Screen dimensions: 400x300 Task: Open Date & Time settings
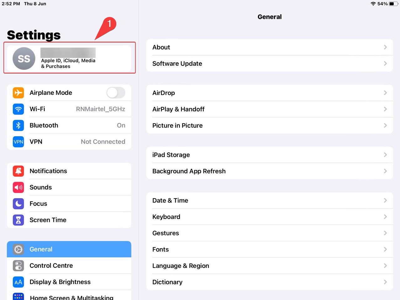[x=270, y=201]
